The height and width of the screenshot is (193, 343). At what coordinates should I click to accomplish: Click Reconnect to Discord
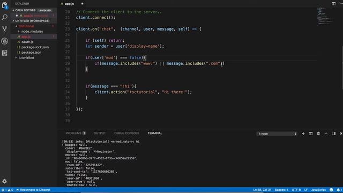[x=33, y=190]
